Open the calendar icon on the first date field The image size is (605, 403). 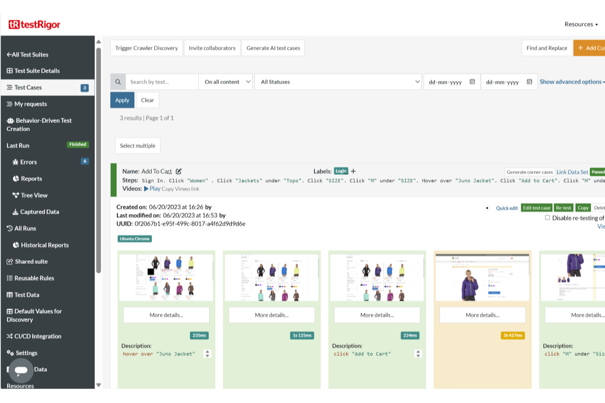[x=472, y=82]
